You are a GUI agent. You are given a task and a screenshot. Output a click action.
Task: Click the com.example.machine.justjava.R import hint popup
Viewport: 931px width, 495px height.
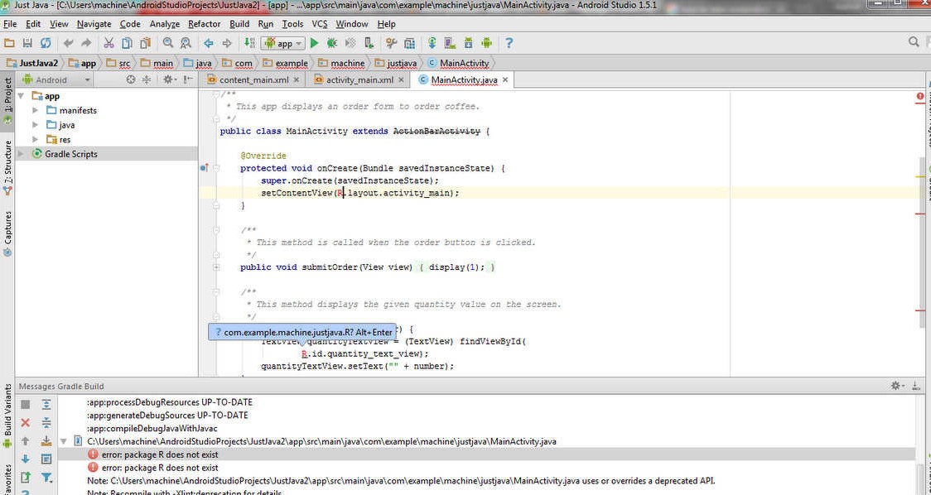(301, 332)
